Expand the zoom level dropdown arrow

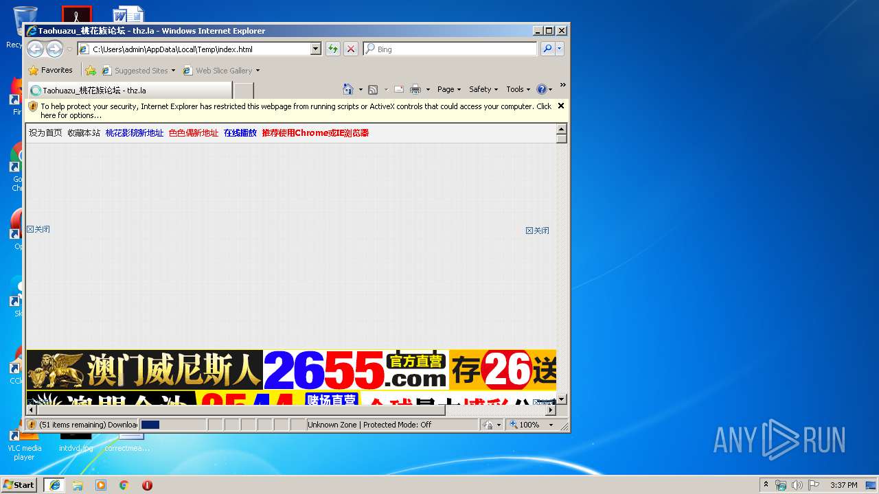tap(551, 425)
